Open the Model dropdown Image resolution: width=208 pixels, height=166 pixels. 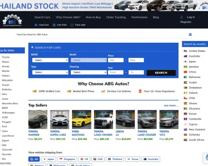click(x=89, y=60)
